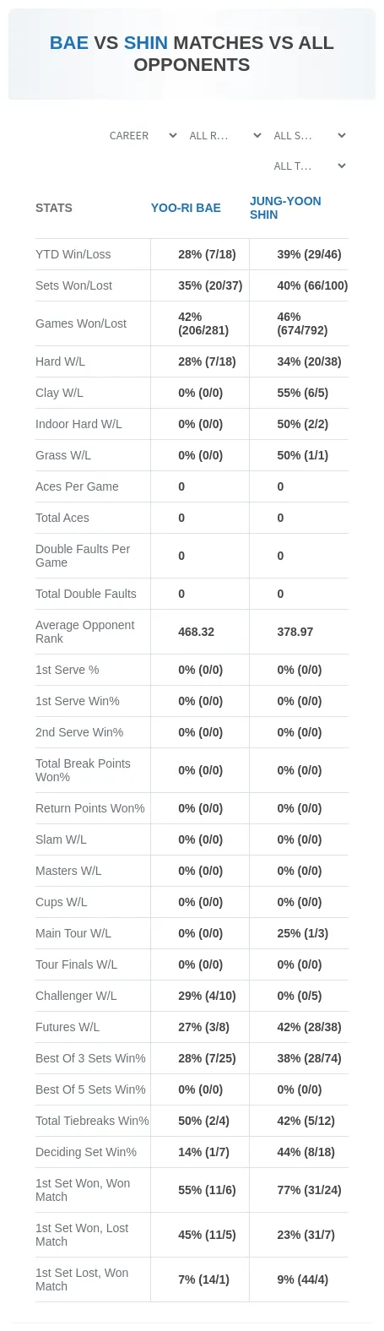Click Shin's Clay W/L value 55% (6/5)

coord(302,393)
